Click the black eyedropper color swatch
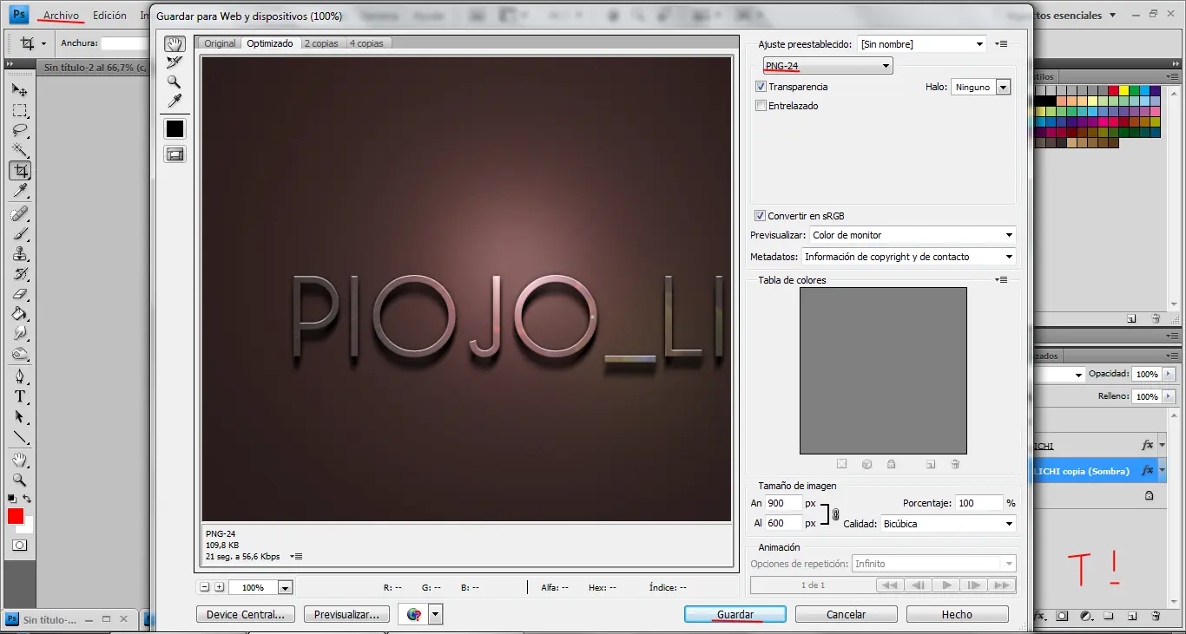 tap(175, 129)
